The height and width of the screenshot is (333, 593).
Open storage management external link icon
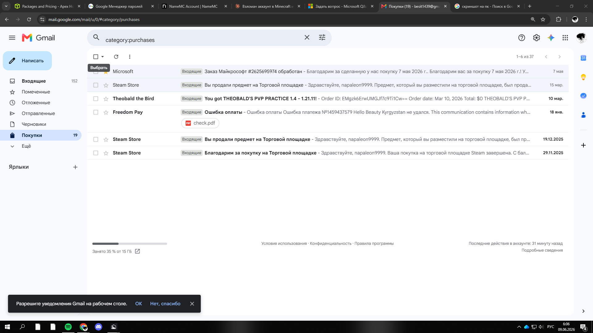[137, 252]
